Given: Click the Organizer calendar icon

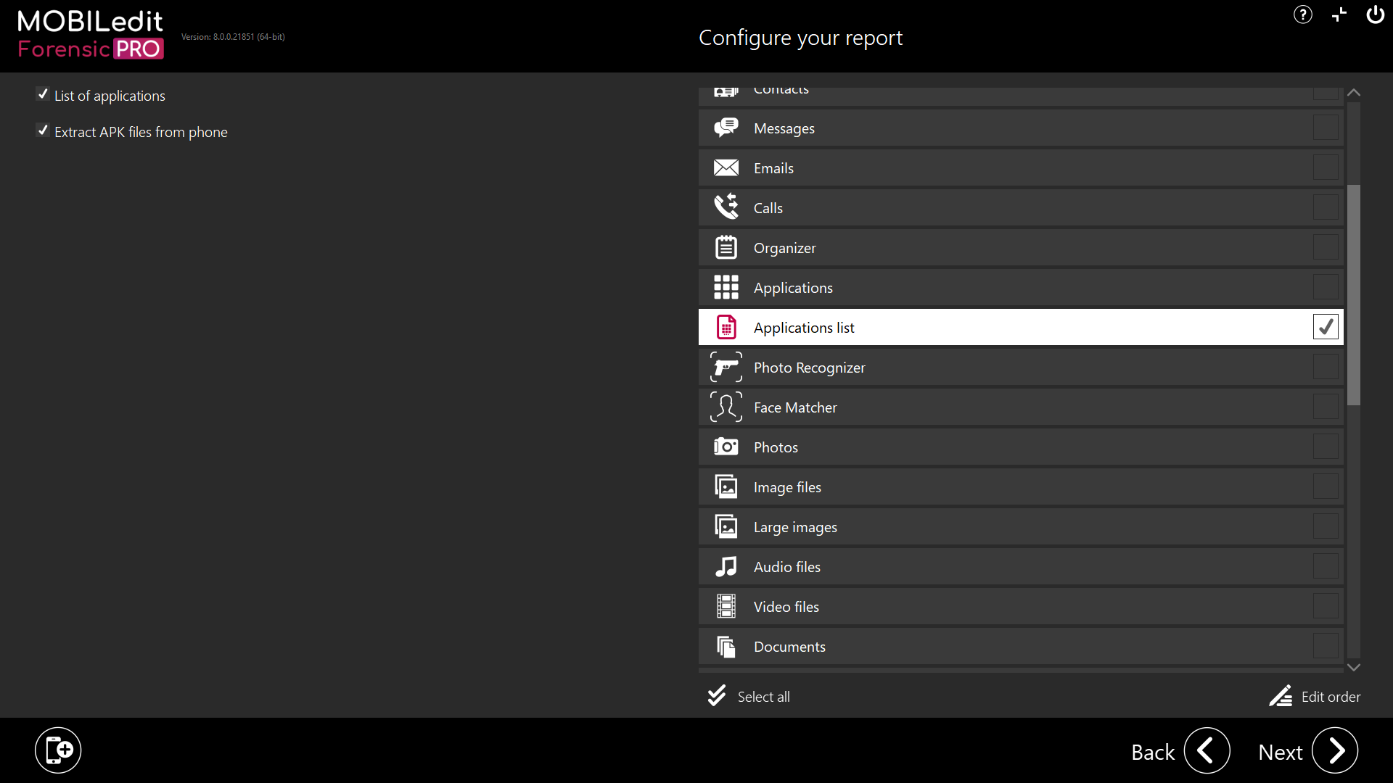Looking at the screenshot, I should click(726, 247).
